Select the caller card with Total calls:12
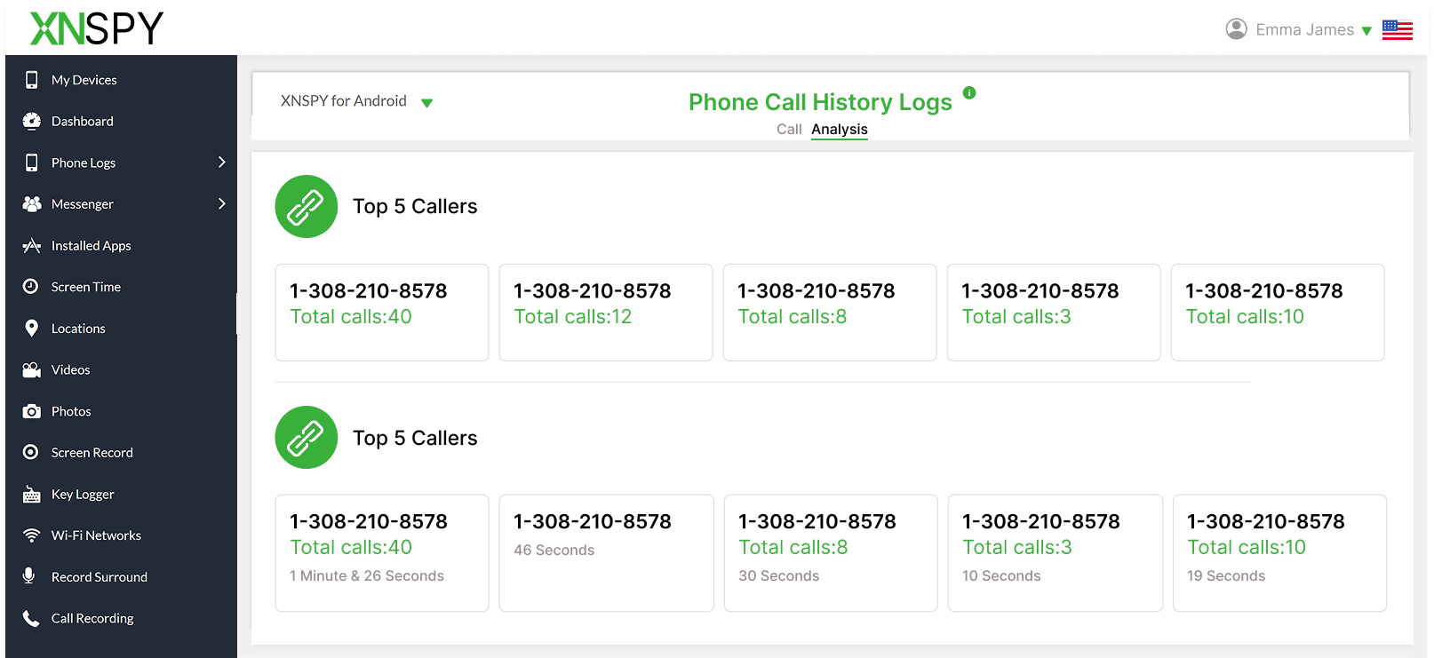 (606, 313)
